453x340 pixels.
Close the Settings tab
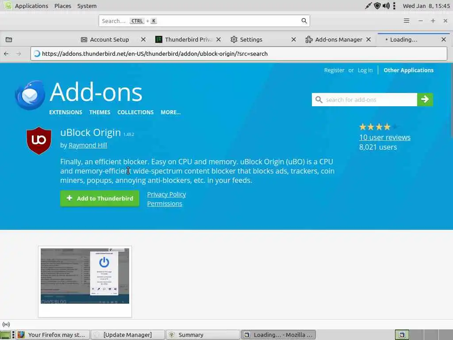point(294,39)
